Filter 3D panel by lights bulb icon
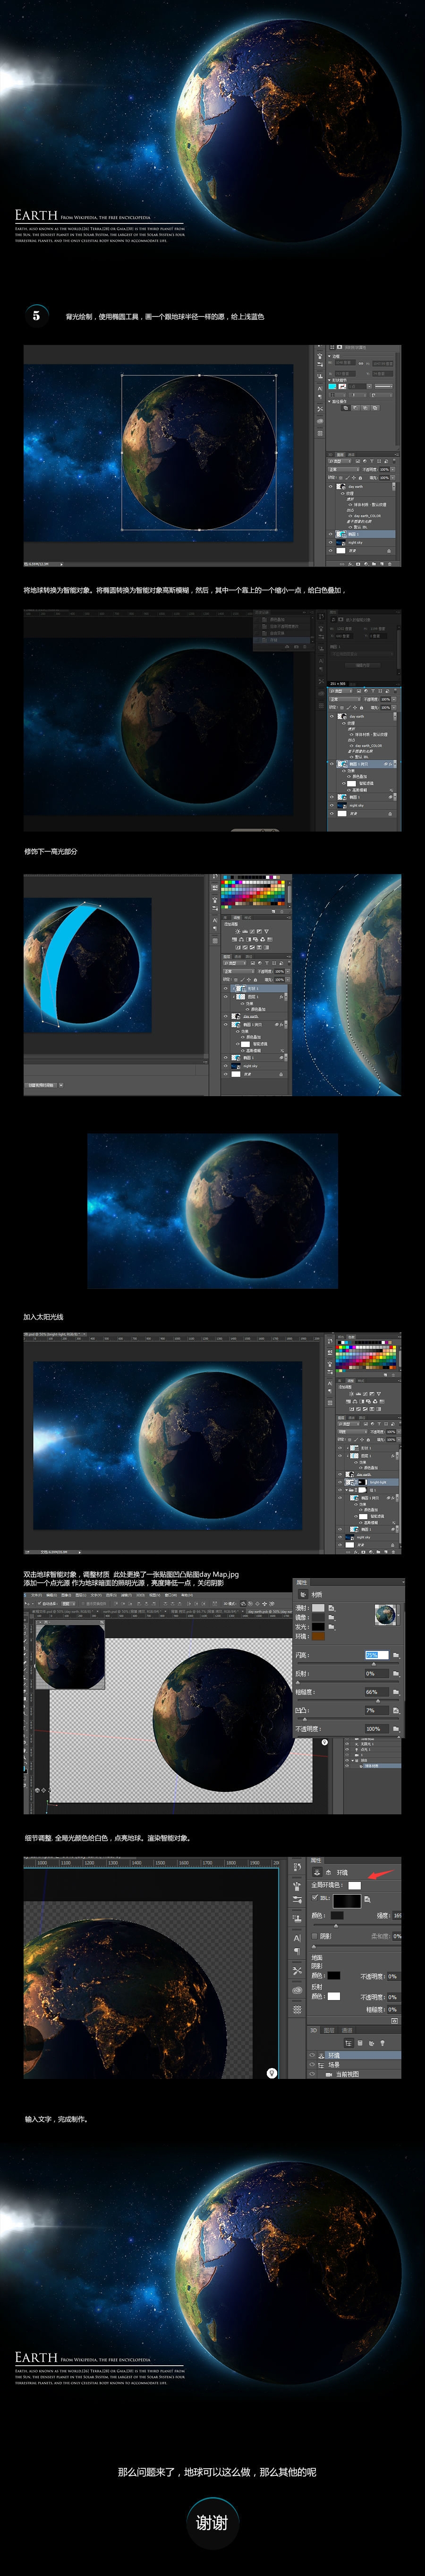Screen dimensions: 425x2576 click(x=383, y=2043)
